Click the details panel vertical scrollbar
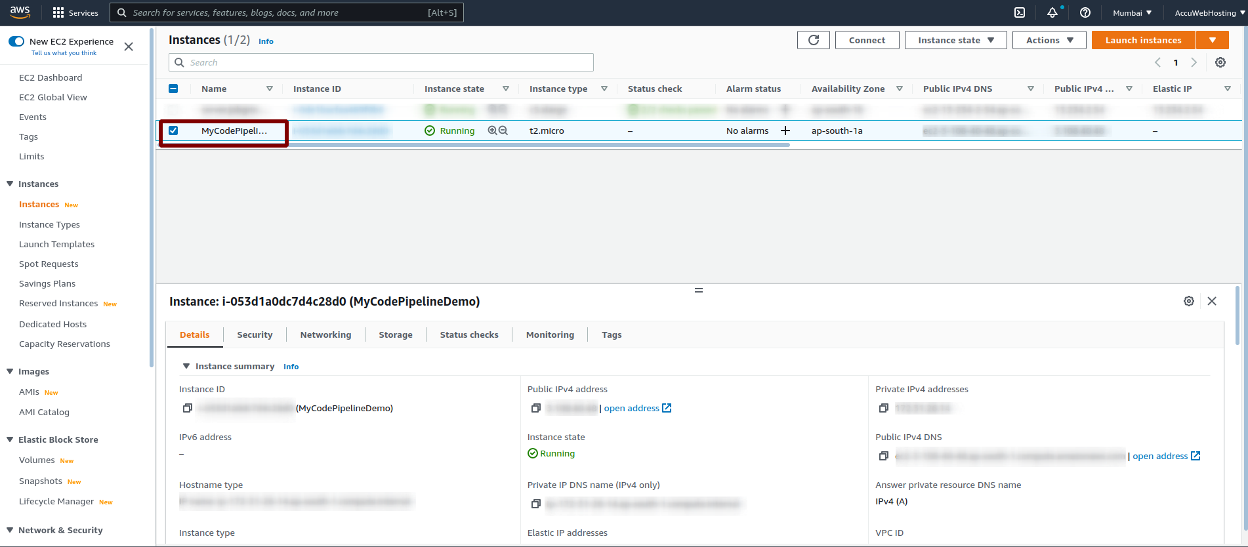The height and width of the screenshot is (547, 1248). 1238,315
